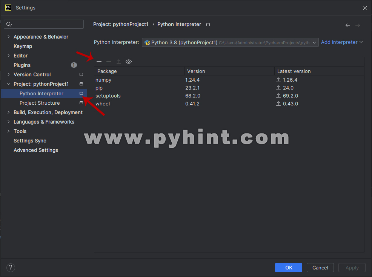
Task: Click the Plugins update badge showing 1
Action: pyautogui.click(x=74, y=65)
